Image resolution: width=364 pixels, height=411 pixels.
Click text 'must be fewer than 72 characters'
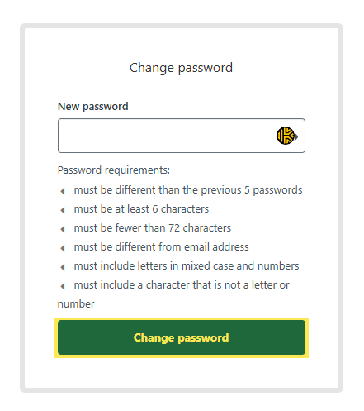pos(153,228)
